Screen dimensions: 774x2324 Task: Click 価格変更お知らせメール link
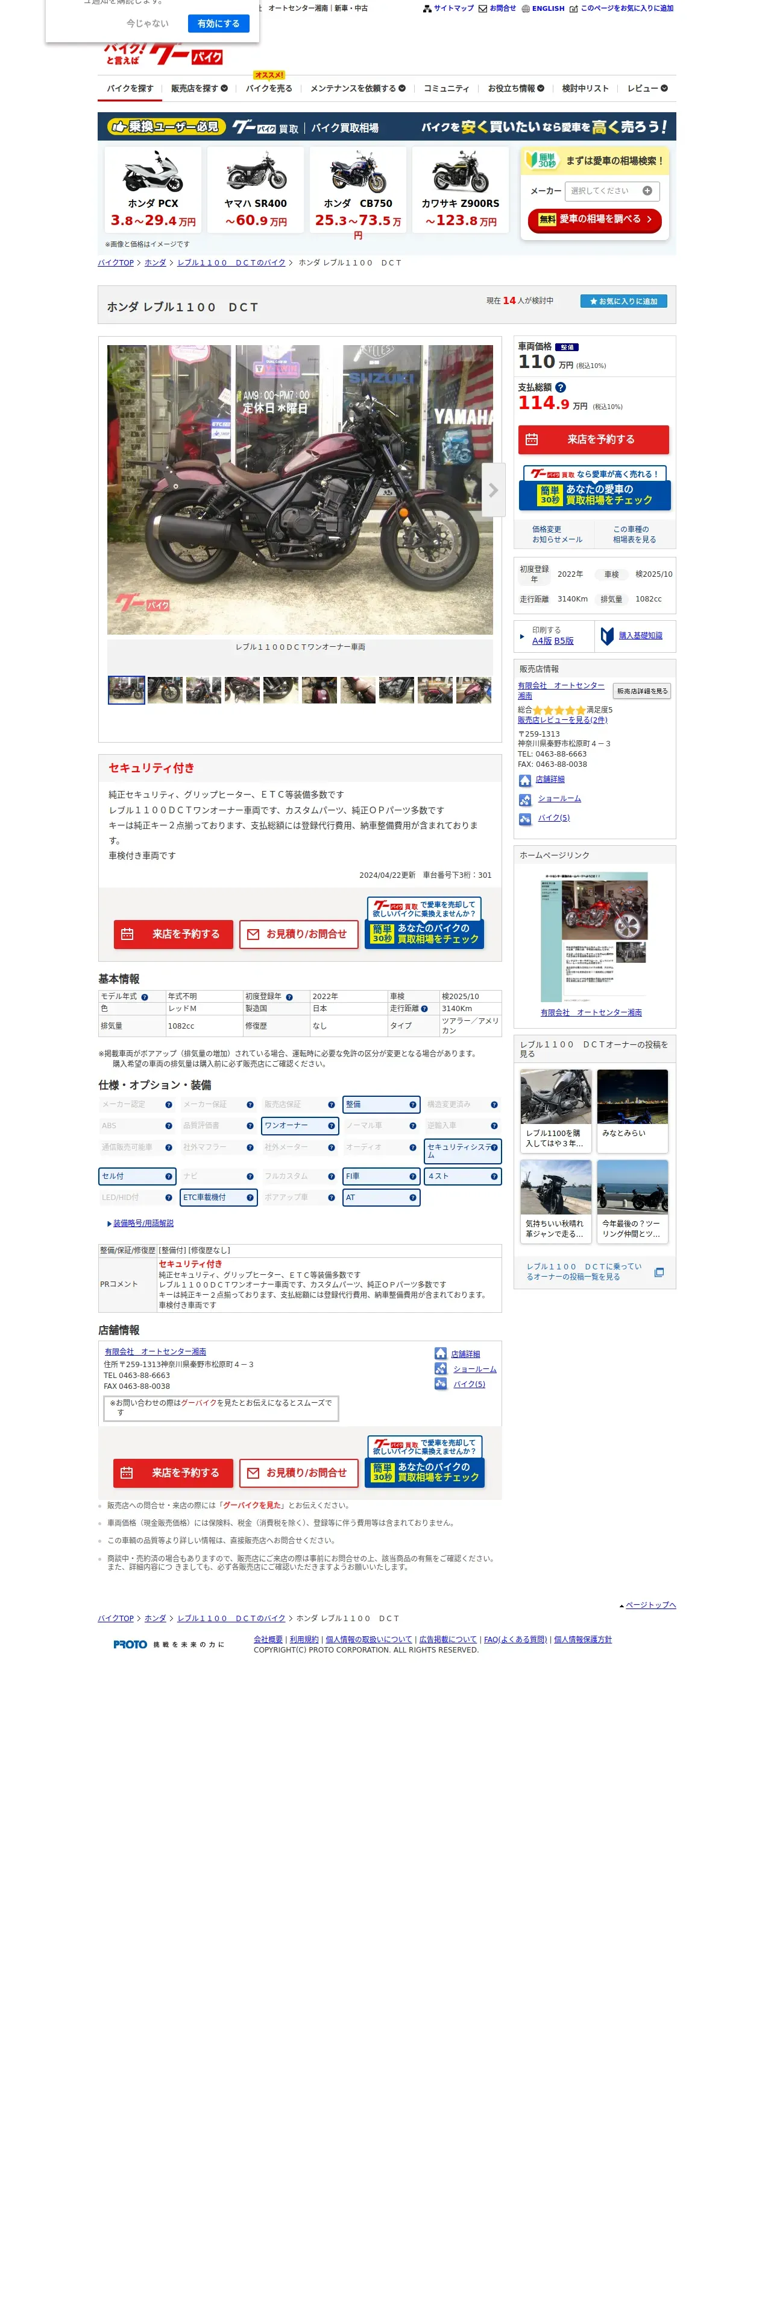pos(557,534)
